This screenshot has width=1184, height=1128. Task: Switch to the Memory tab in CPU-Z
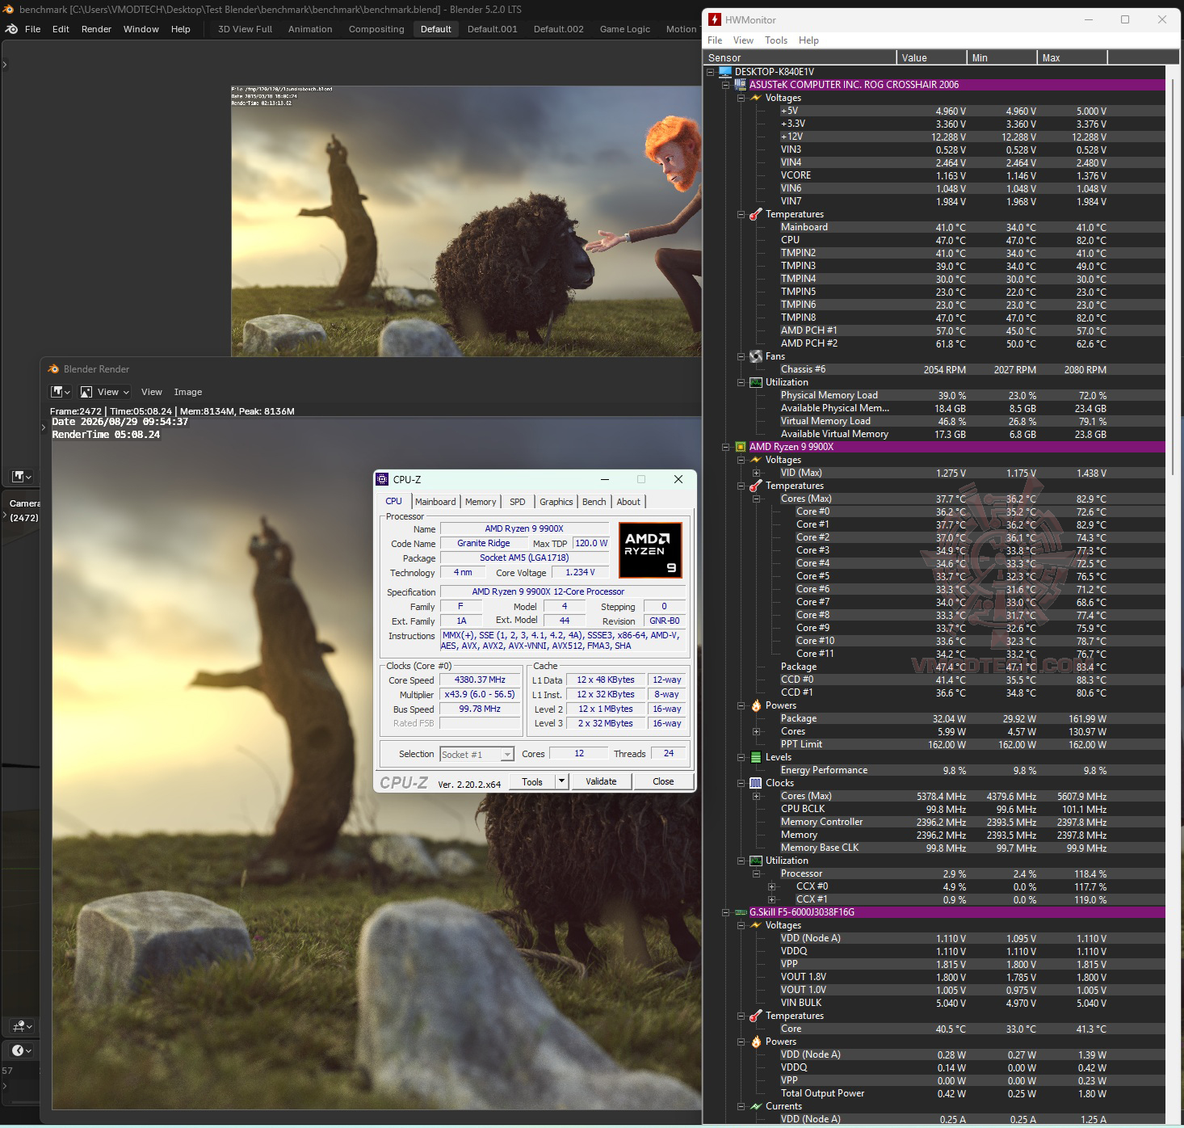click(481, 502)
